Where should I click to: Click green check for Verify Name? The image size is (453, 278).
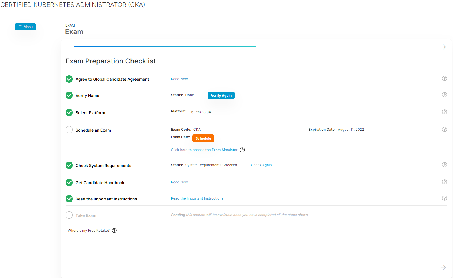[69, 95]
